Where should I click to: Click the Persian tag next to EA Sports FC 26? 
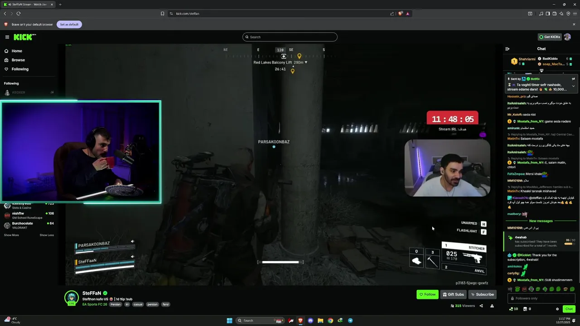[x=116, y=304]
